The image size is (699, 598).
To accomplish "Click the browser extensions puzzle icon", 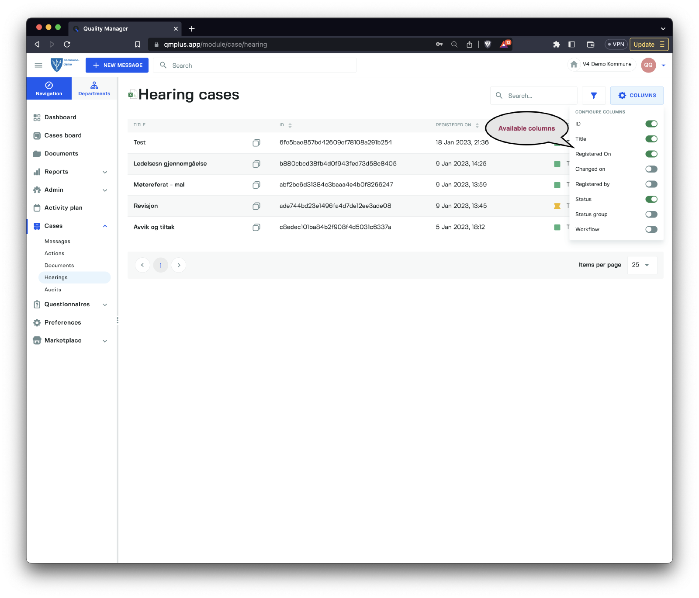I will click(556, 44).
